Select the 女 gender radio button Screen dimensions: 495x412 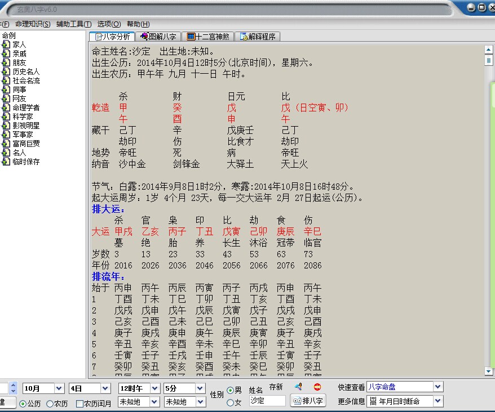pyautogui.click(x=230, y=402)
